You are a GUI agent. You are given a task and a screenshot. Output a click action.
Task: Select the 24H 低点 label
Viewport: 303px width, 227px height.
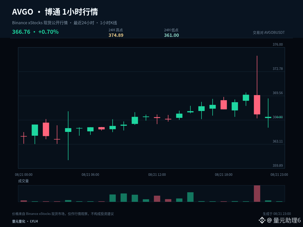coord(171,30)
